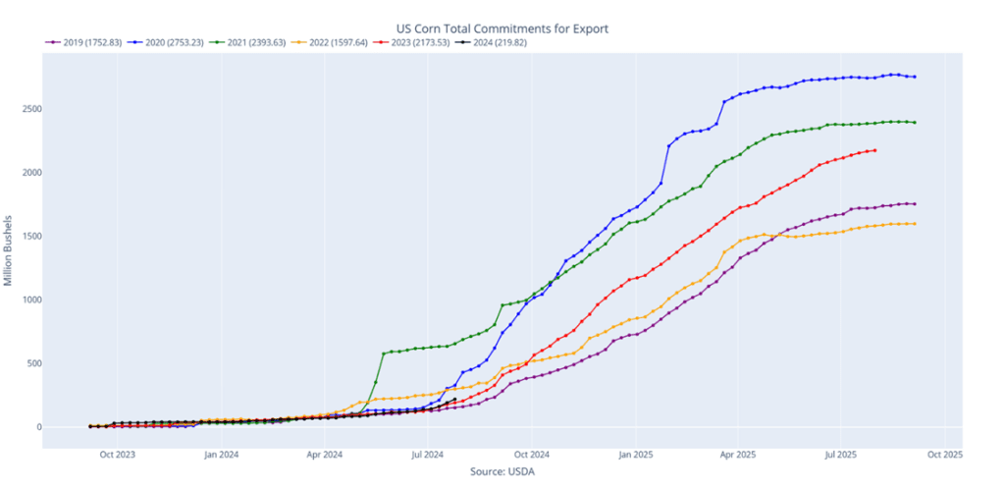
Task: Click the Oct 2025 x-axis tick label
Action: (945, 455)
